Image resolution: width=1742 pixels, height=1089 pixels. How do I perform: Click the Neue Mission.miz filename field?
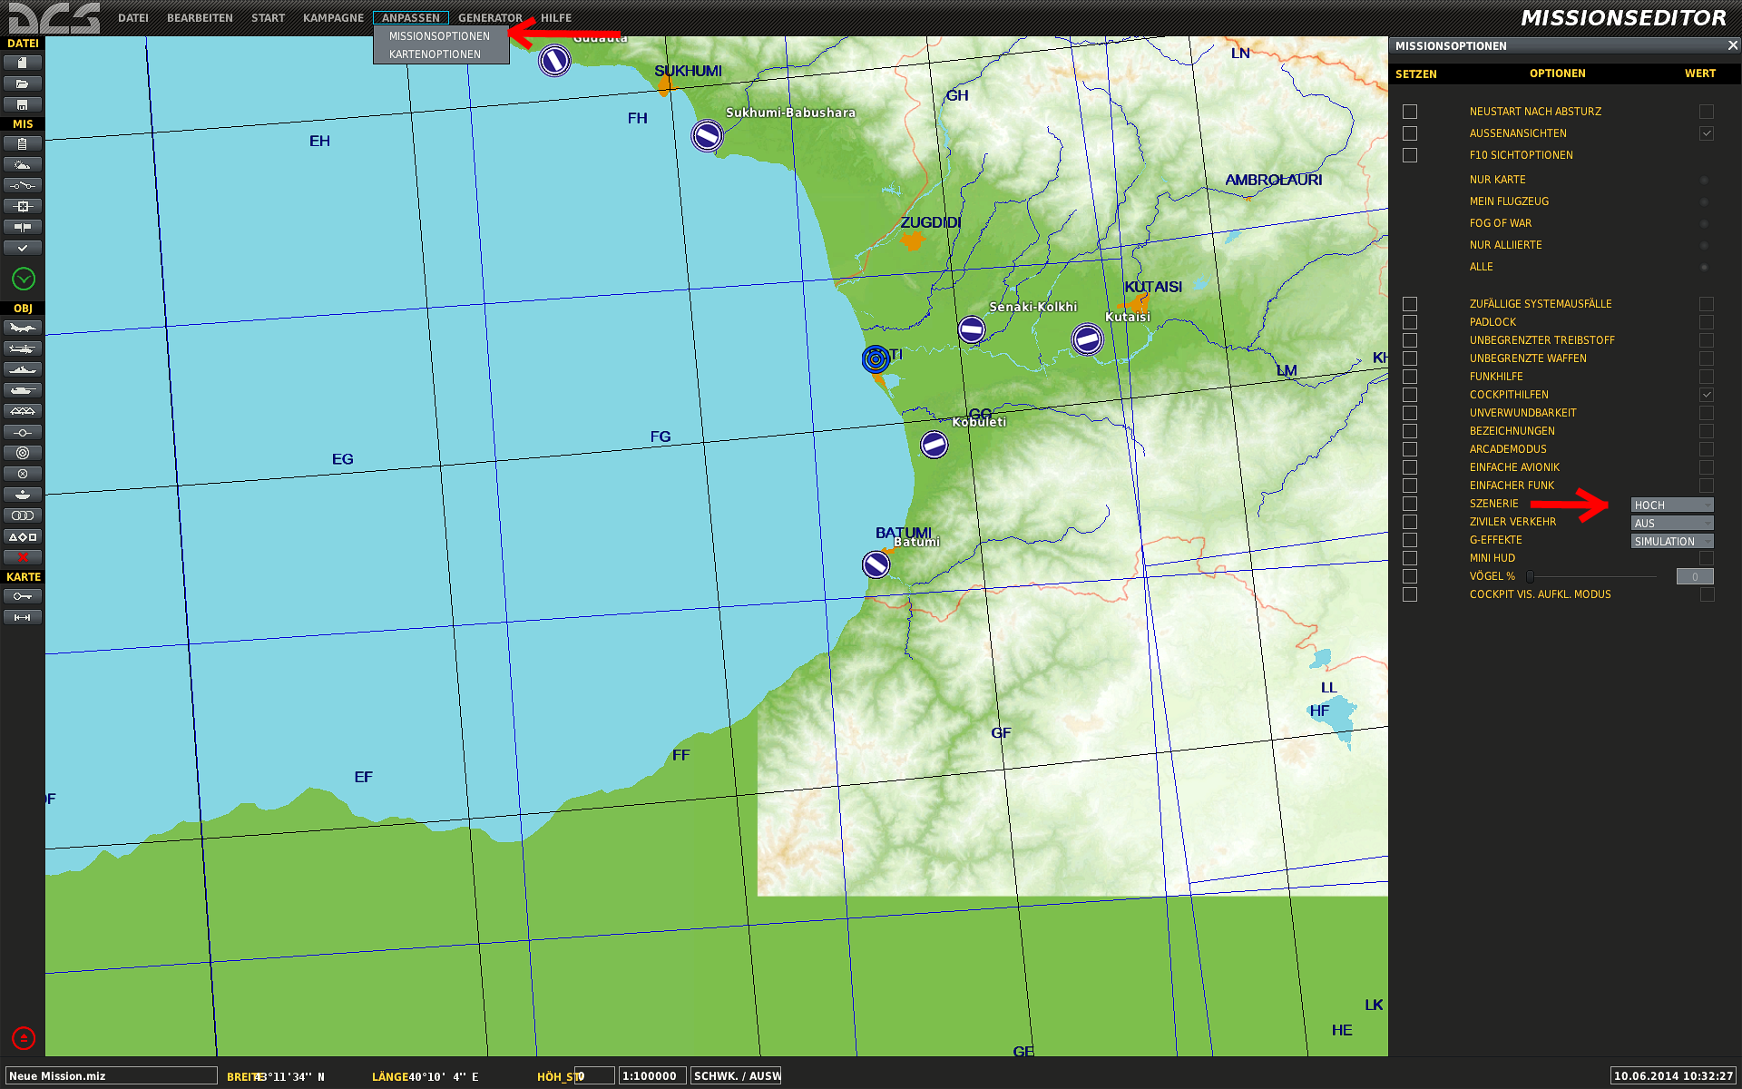coord(112,1076)
